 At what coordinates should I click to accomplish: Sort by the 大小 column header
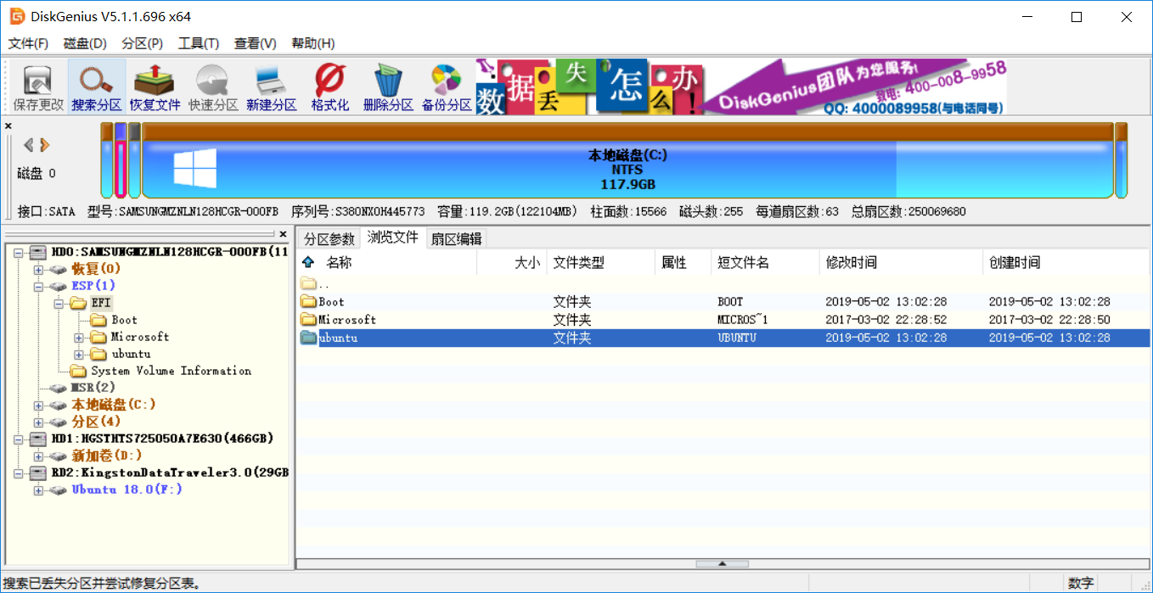[x=512, y=263]
